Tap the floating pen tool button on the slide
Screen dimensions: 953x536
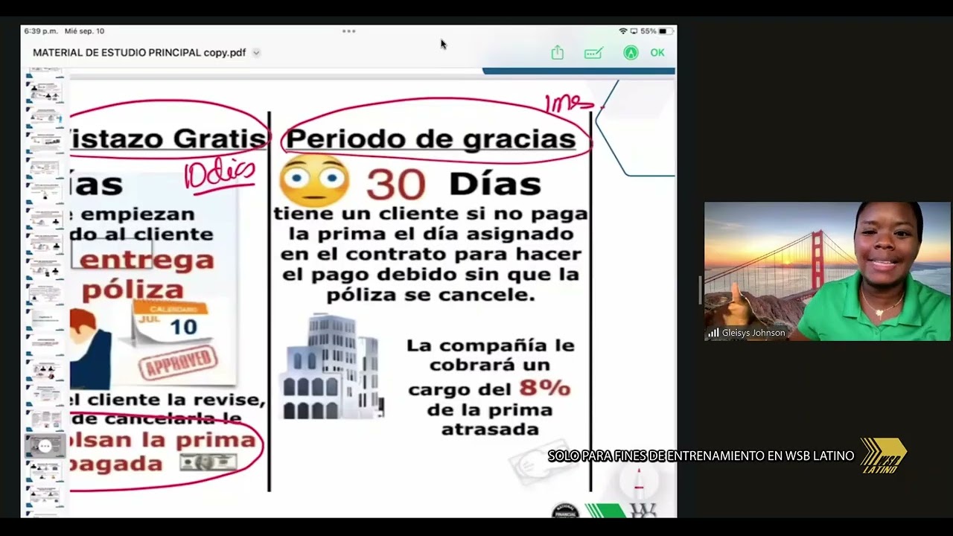click(x=638, y=481)
